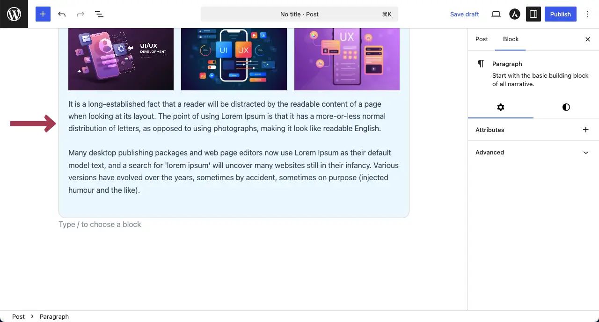Click the Publish button
The width and height of the screenshot is (599, 322).
(x=560, y=14)
